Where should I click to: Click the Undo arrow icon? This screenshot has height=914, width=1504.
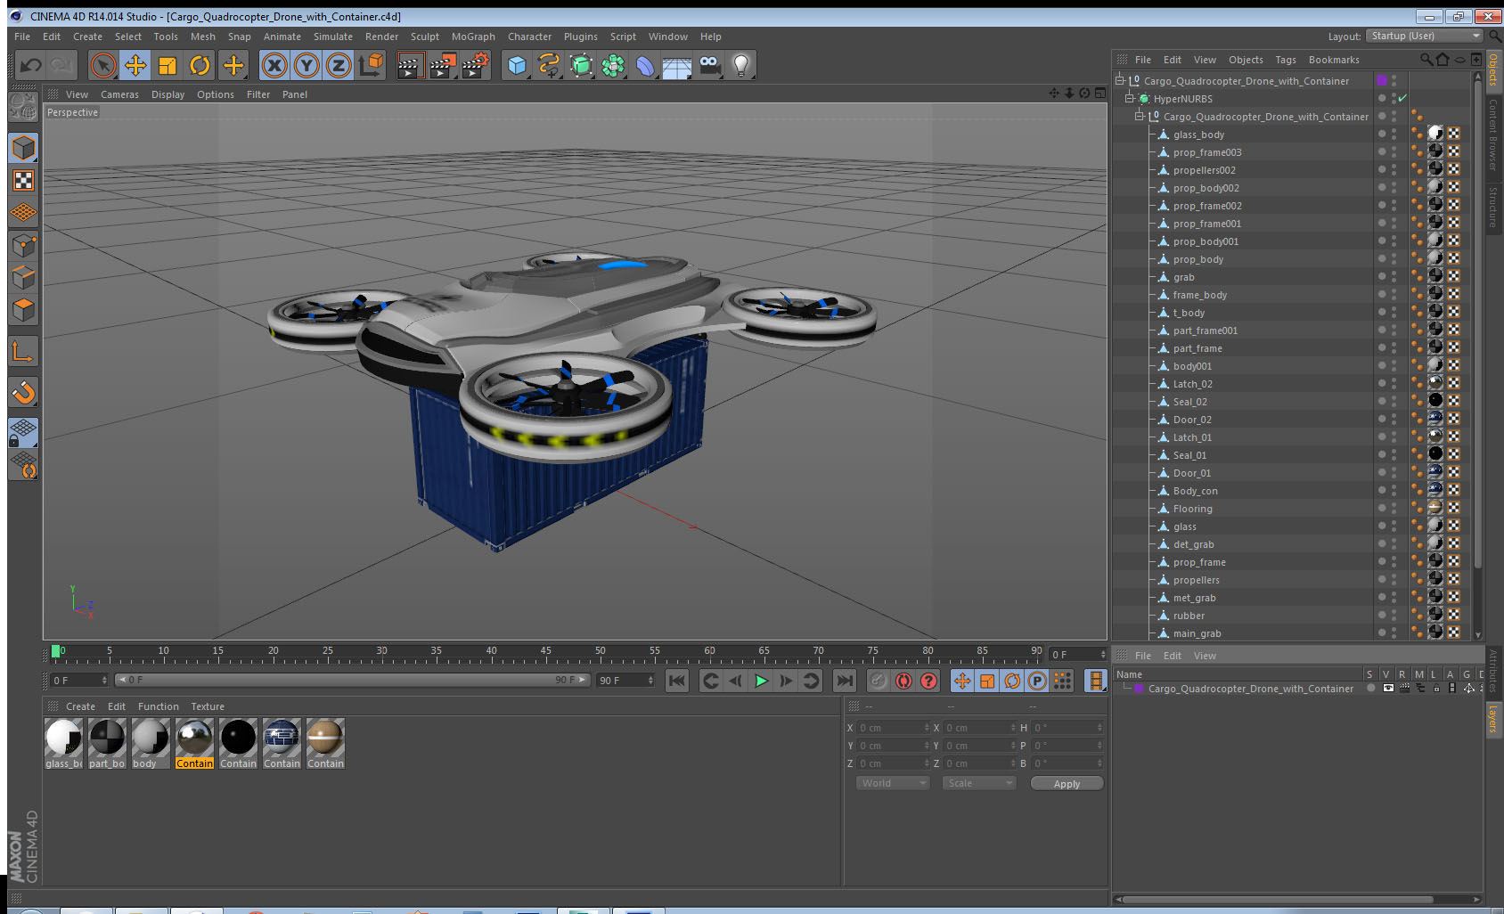(31, 65)
